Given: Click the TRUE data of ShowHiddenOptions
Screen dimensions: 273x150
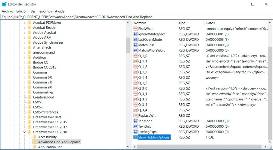Looking at the screenshot, I should click(210, 137).
